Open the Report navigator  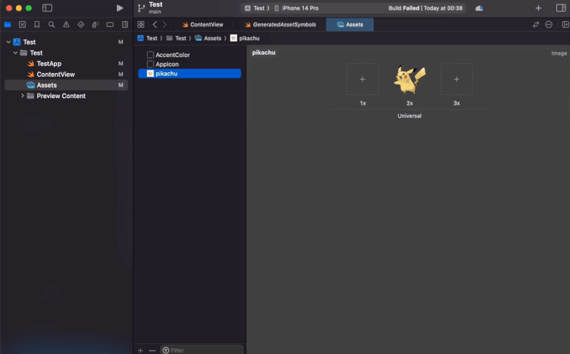click(x=125, y=25)
